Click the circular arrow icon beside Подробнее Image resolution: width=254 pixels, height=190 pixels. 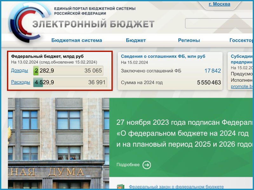click(x=146, y=165)
